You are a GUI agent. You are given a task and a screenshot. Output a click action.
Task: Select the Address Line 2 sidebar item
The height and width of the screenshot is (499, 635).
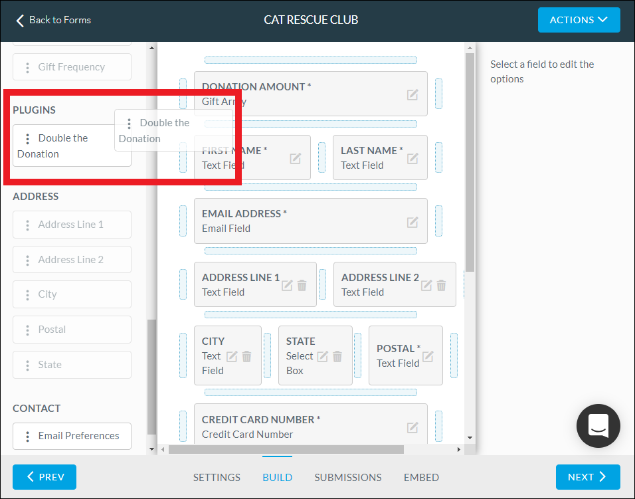72,260
